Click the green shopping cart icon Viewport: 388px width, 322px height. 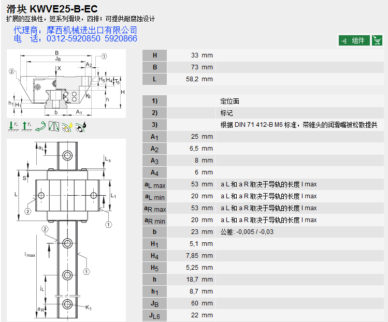377,40
